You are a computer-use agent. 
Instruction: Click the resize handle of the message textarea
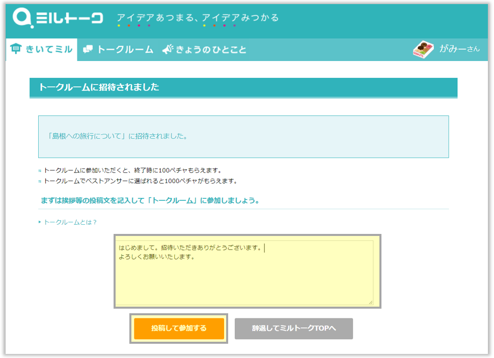[370, 302]
